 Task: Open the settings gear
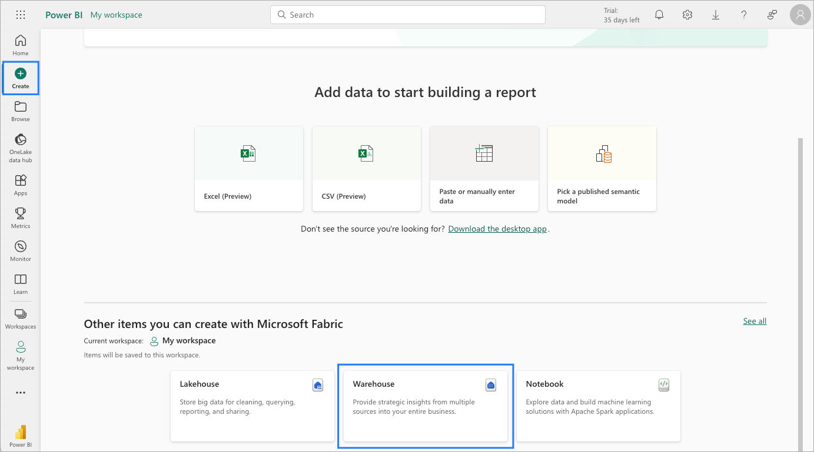tap(687, 15)
